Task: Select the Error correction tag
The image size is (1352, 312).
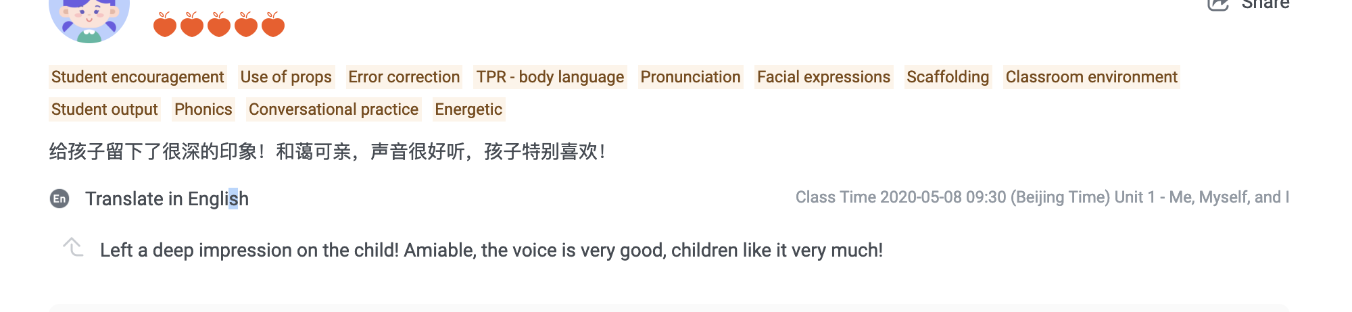Action: [x=404, y=77]
